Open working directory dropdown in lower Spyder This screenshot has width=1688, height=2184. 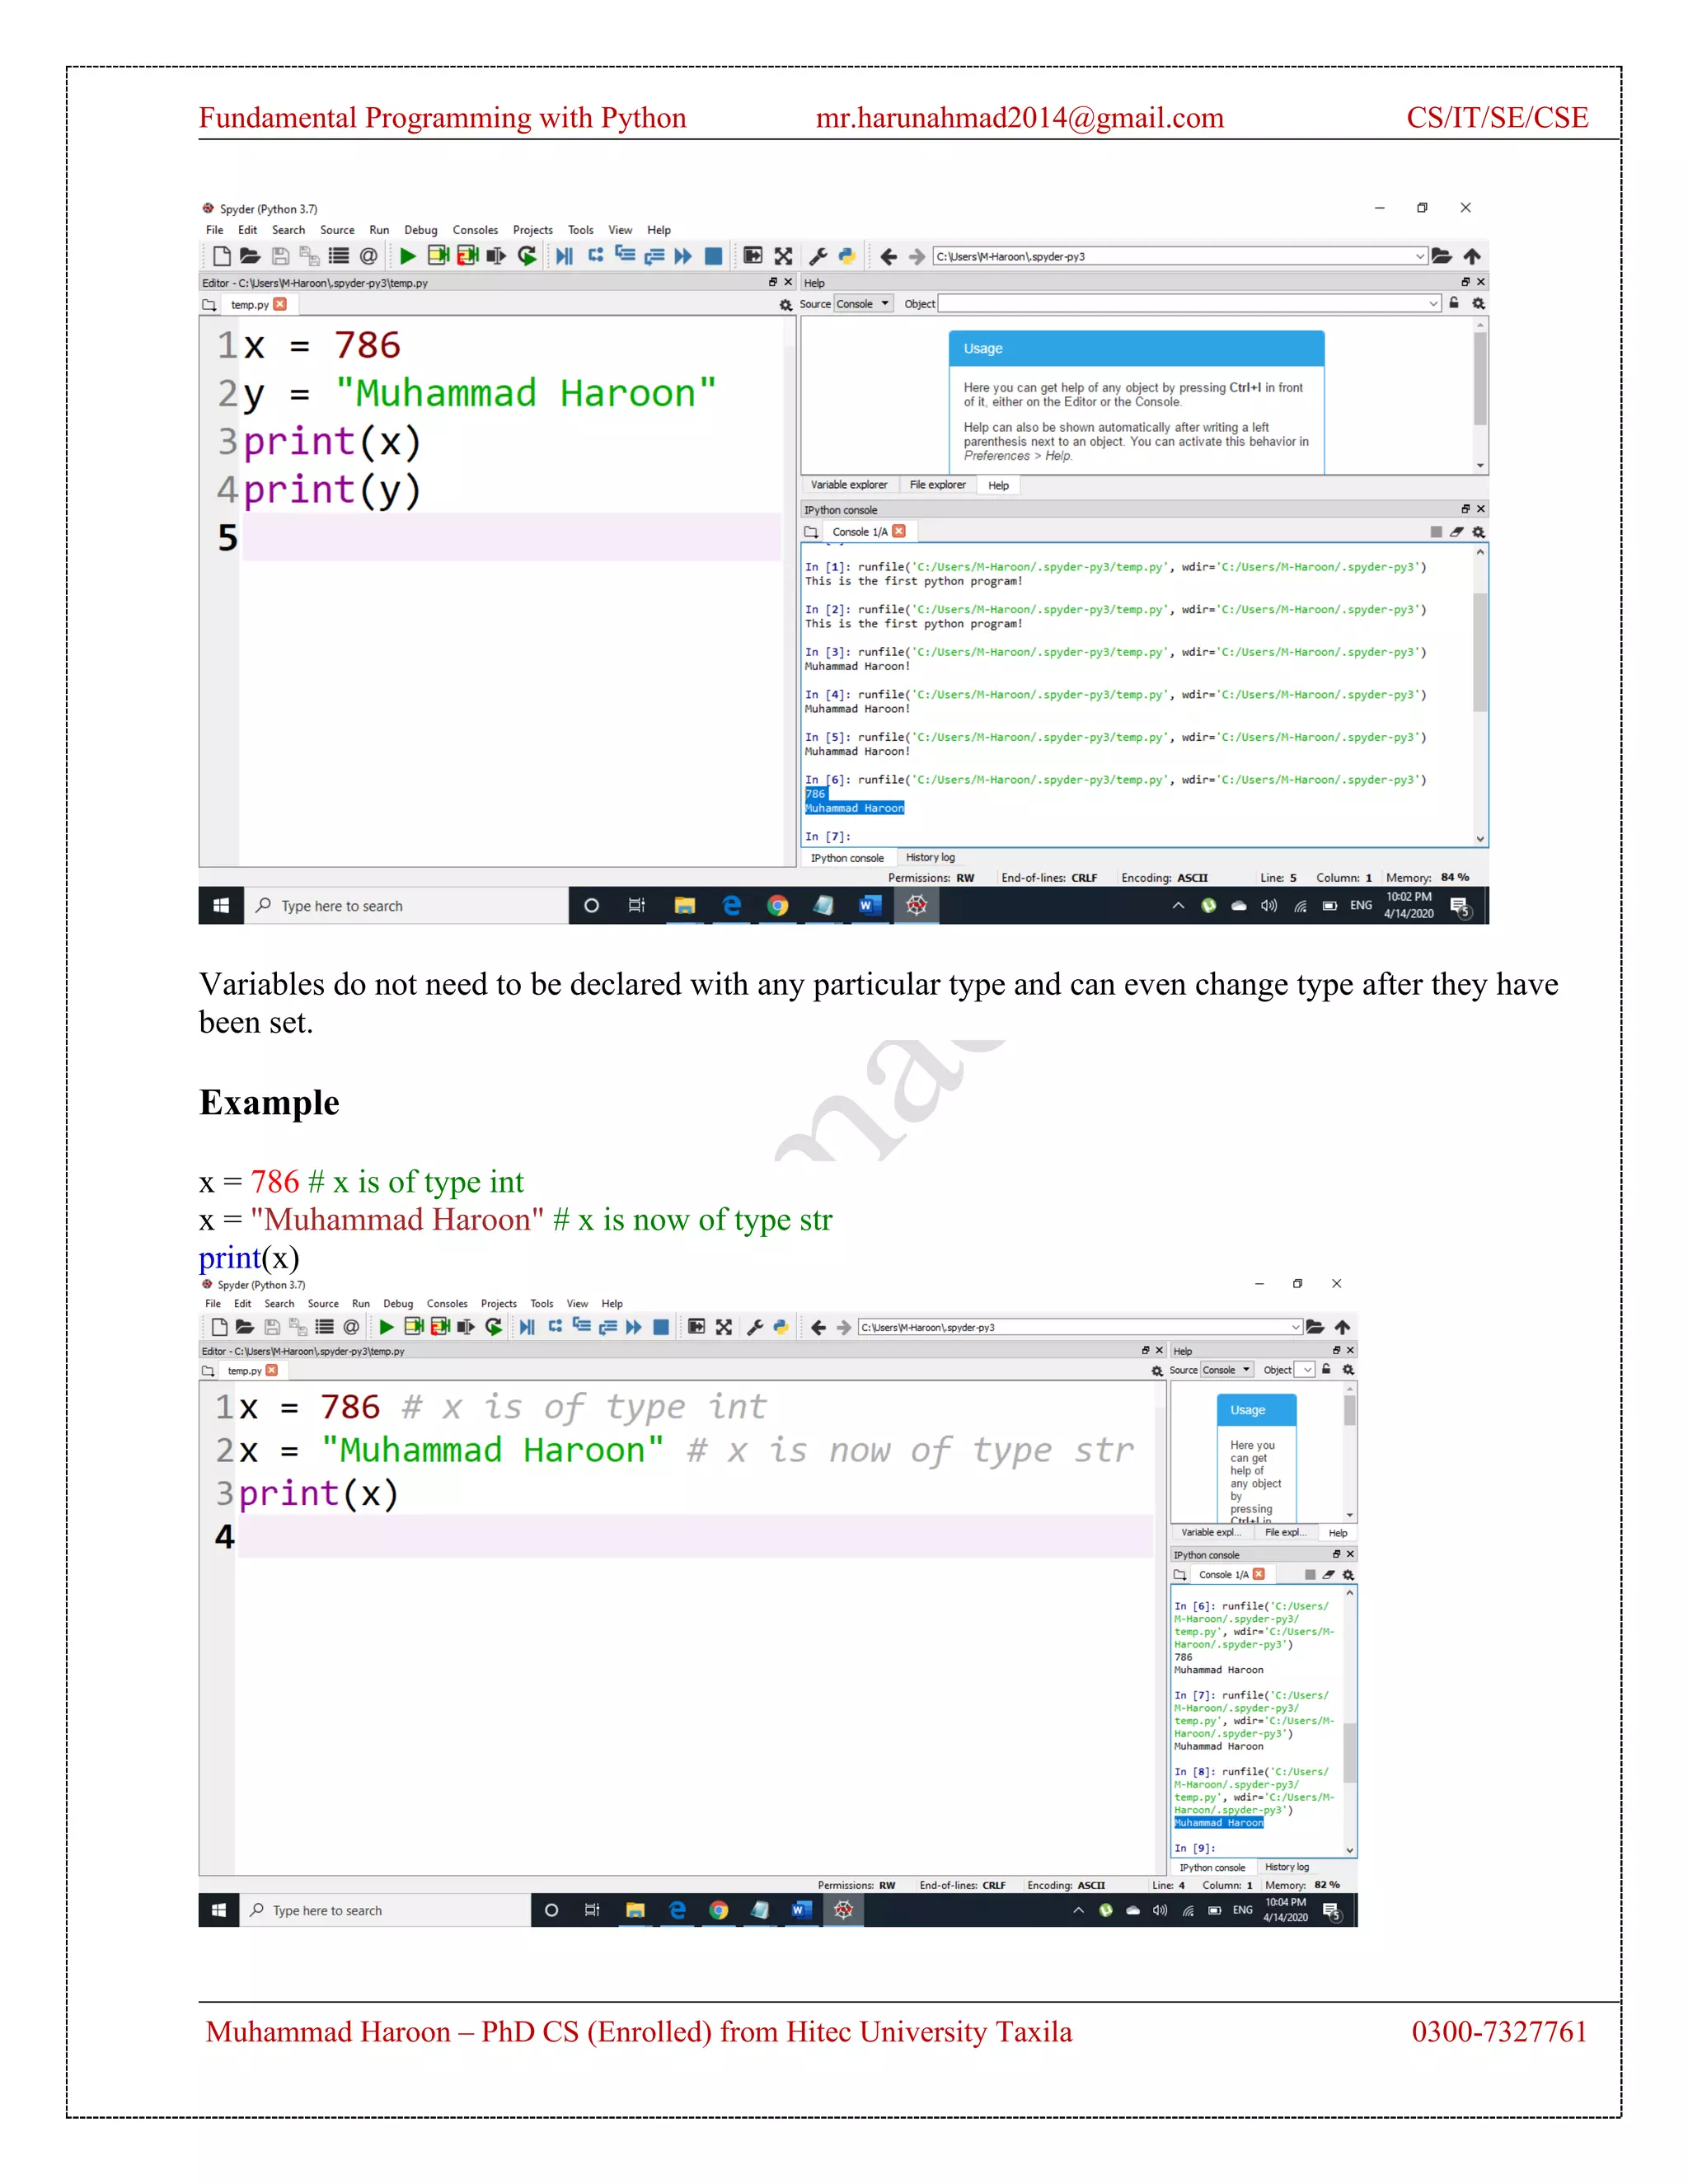[1296, 1327]
